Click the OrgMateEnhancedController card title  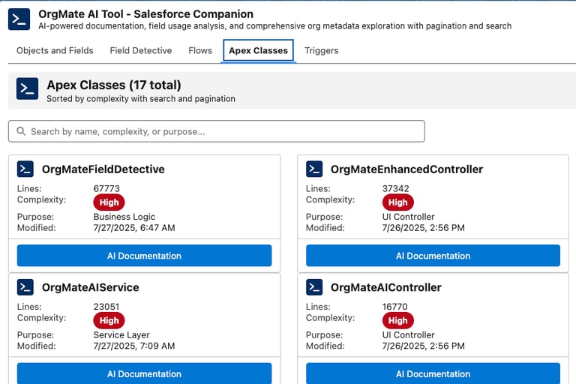coord(406,169)
